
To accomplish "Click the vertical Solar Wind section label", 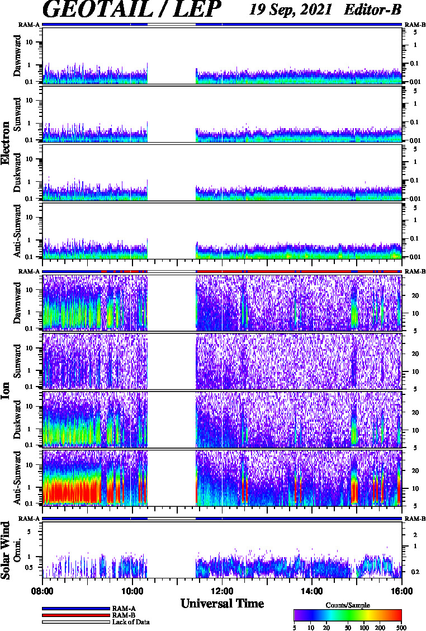I will 6,550.
